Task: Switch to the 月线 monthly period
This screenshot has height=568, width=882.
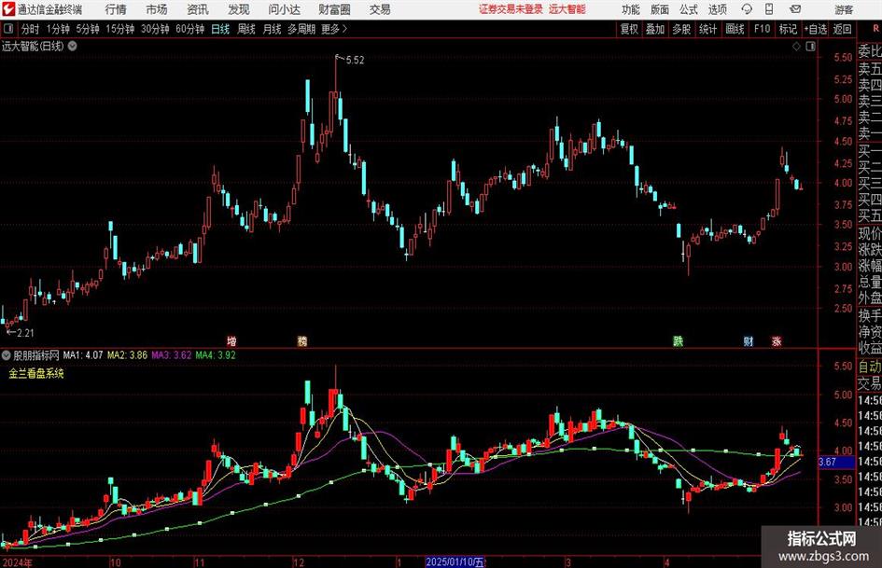Action: click(272, 29)
